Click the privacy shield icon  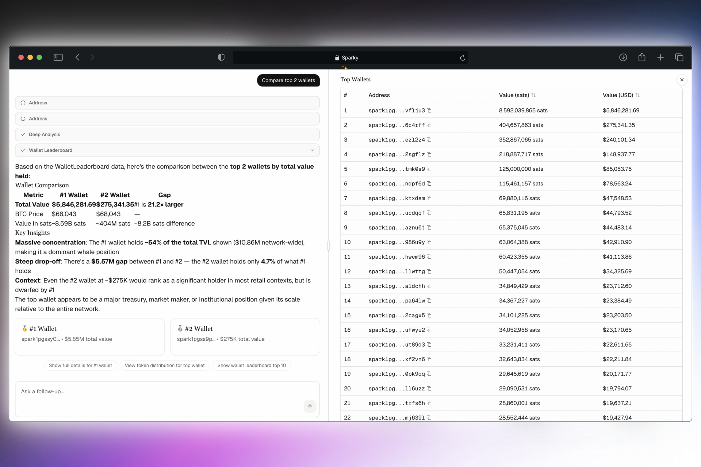coord(221,57)
